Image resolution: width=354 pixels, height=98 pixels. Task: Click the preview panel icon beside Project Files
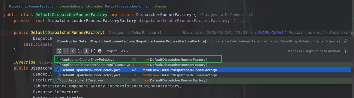pyautogui.click(x=100, y=51)
